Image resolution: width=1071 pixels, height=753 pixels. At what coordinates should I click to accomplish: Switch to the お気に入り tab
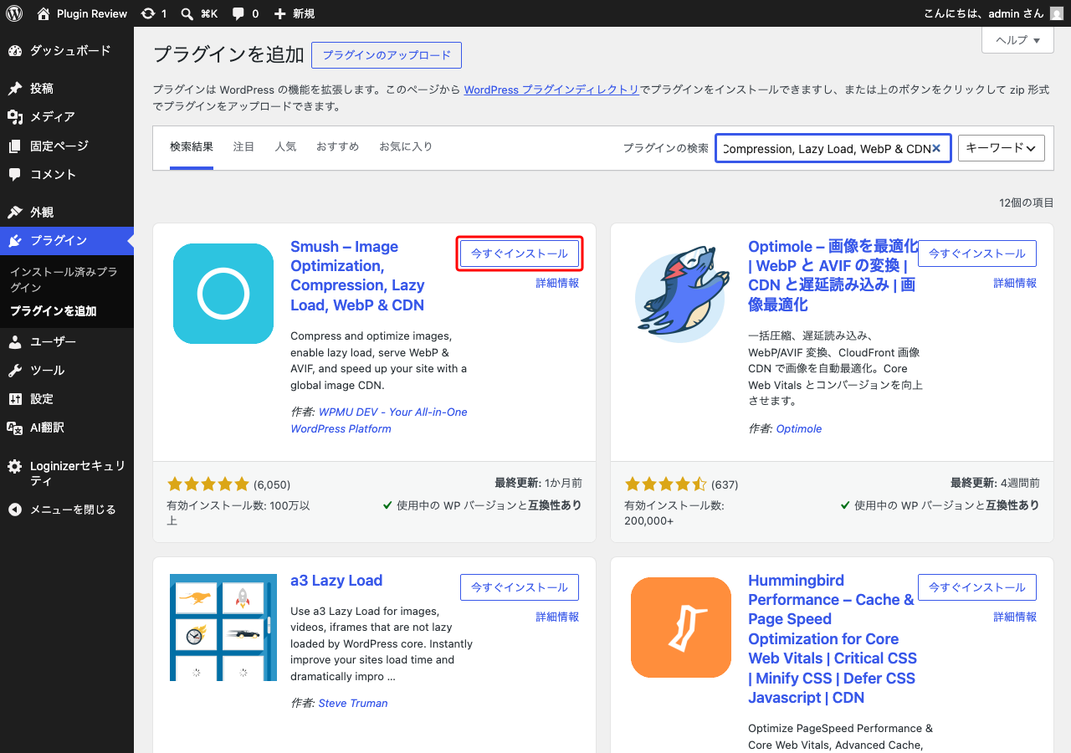pos(406,147)
